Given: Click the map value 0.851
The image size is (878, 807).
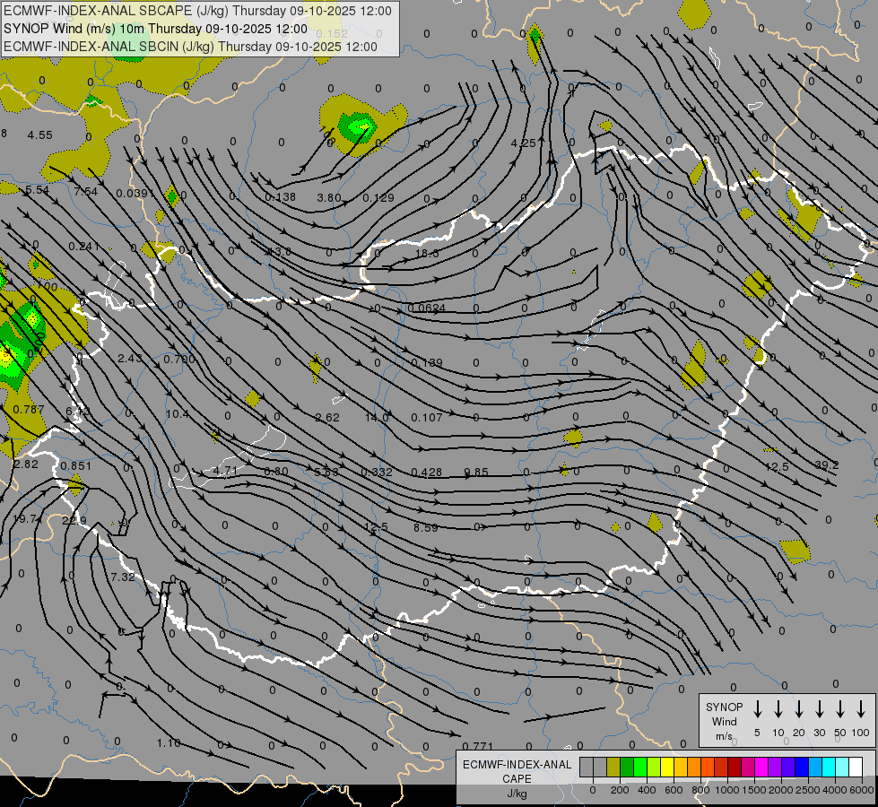Looking at the screenshot, I should [x=75, y=465].
